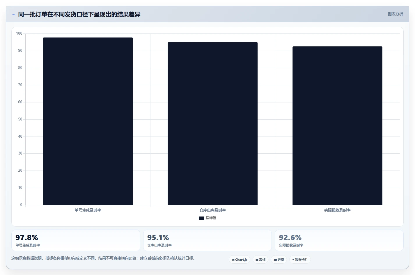
Task: Click the 单号生成及时率 bar in the chart
Action: (x=88, y=121)
